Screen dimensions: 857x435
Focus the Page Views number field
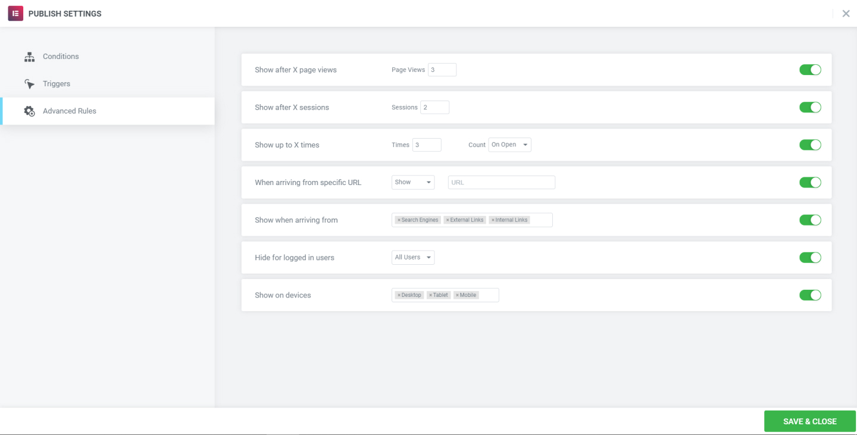pyautogui.click(x=442, y=70)
